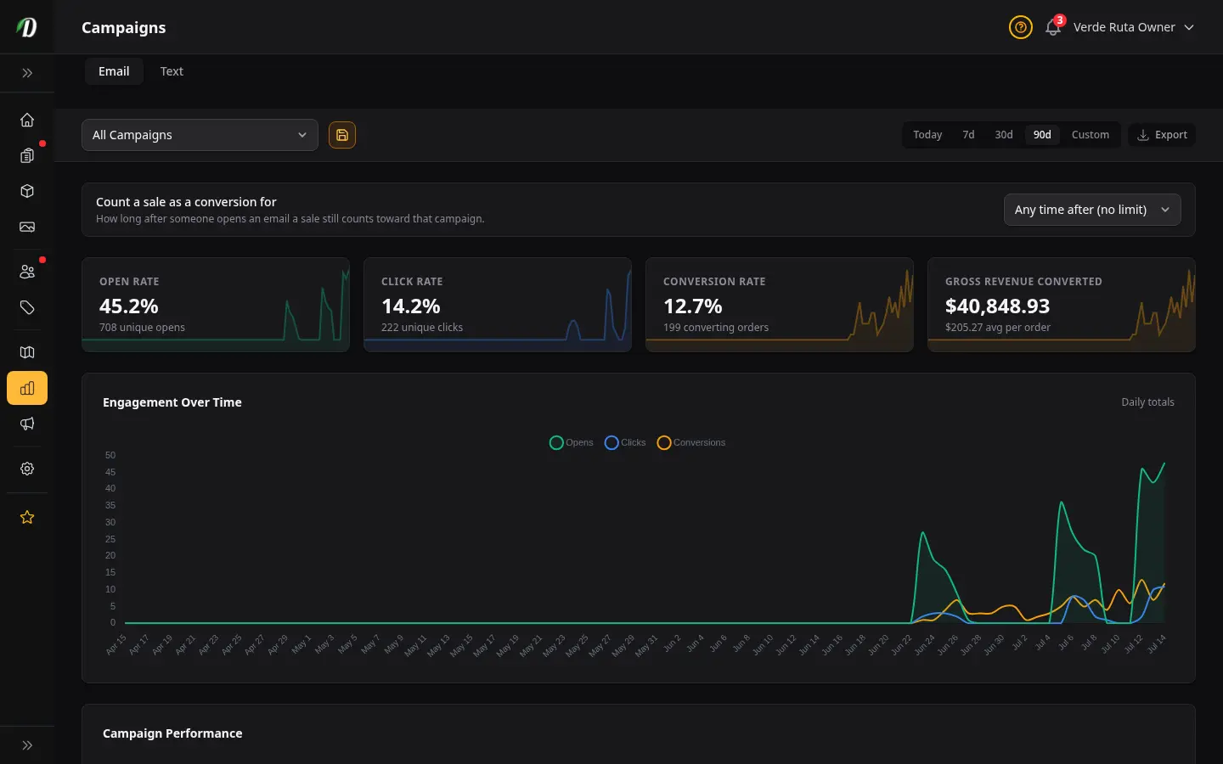The width and height of the screenshot is (1223, 764).
Task: Click the '222 unique clicks' text
Action: point(422,328)
